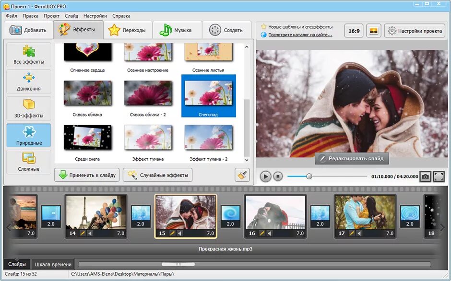Click the effects list scroll-up arrow

[247, 47]
